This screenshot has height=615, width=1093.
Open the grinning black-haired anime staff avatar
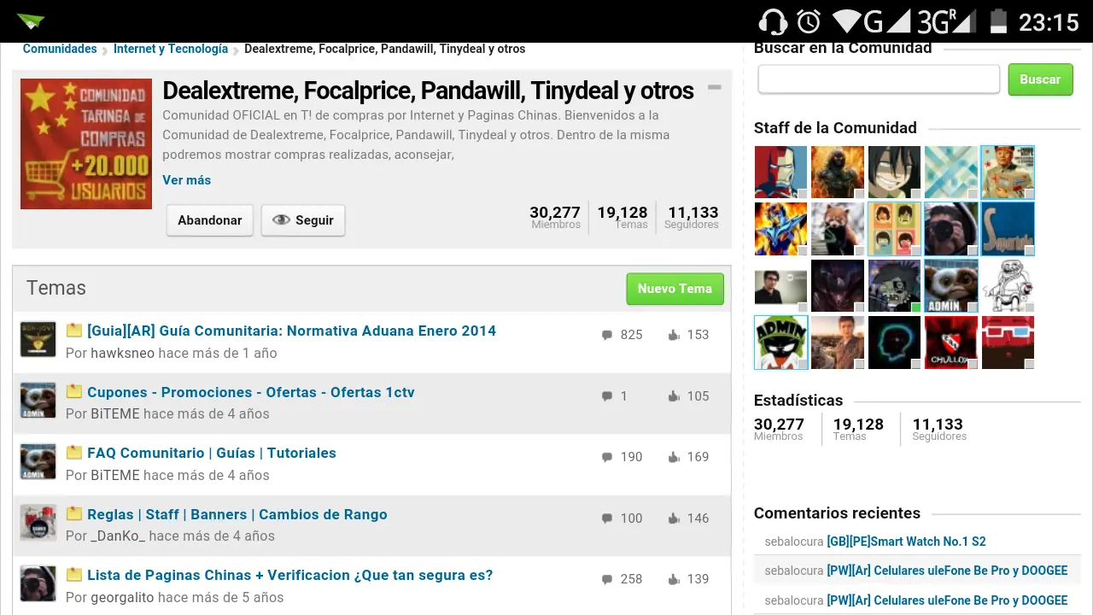point(894,172)
